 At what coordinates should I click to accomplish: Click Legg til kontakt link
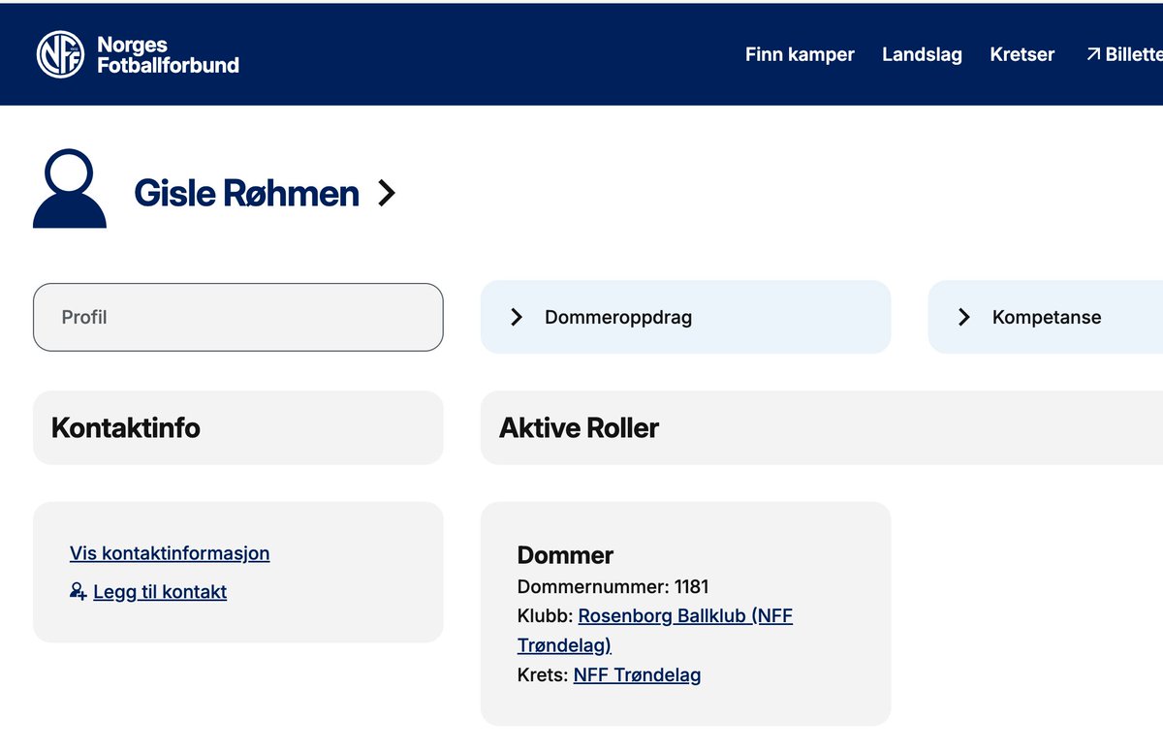point(160,591)
